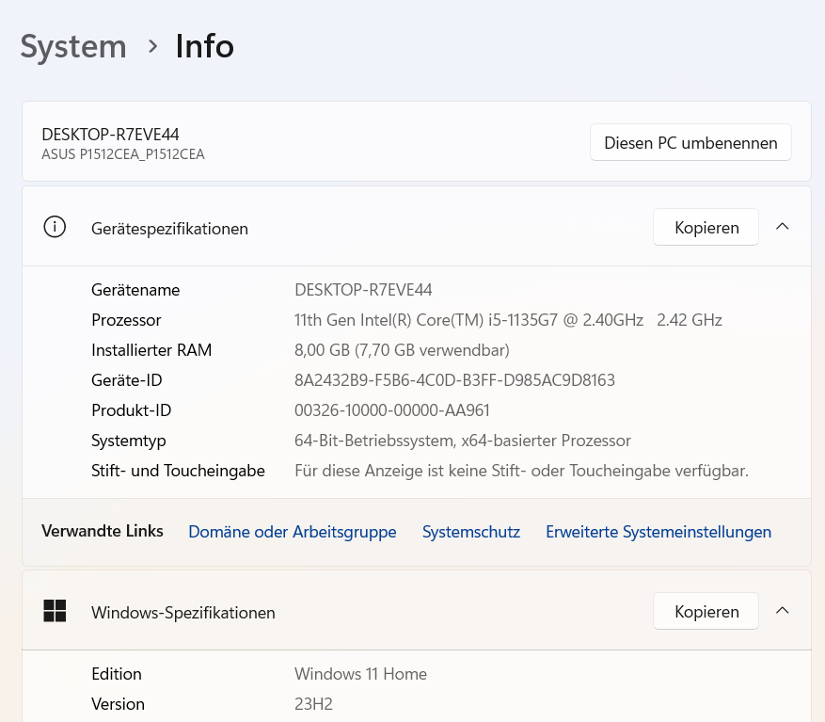Select the 64-Bit-Betriebssystem Systemtyp value
The height and width of the screenshot is (722, 825).
click(x=463, y=441)
